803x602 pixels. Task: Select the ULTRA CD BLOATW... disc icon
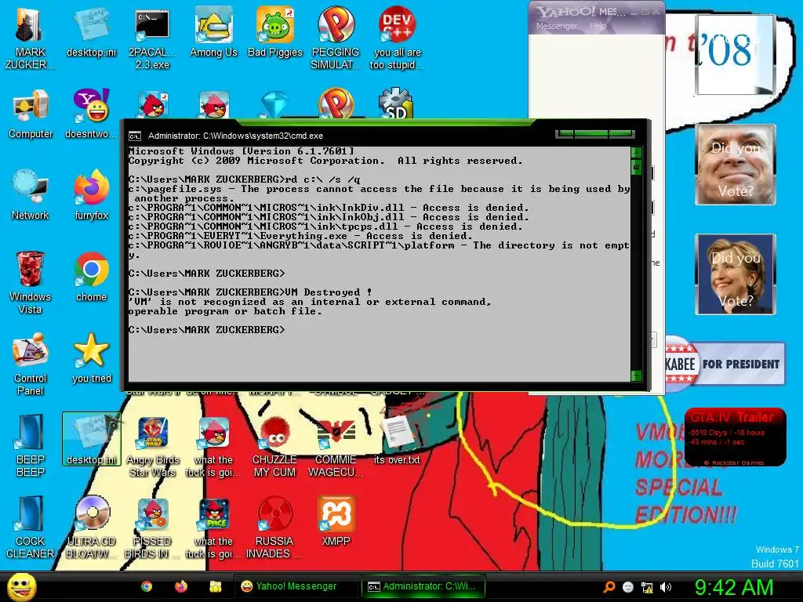click(x=91, y=527)
